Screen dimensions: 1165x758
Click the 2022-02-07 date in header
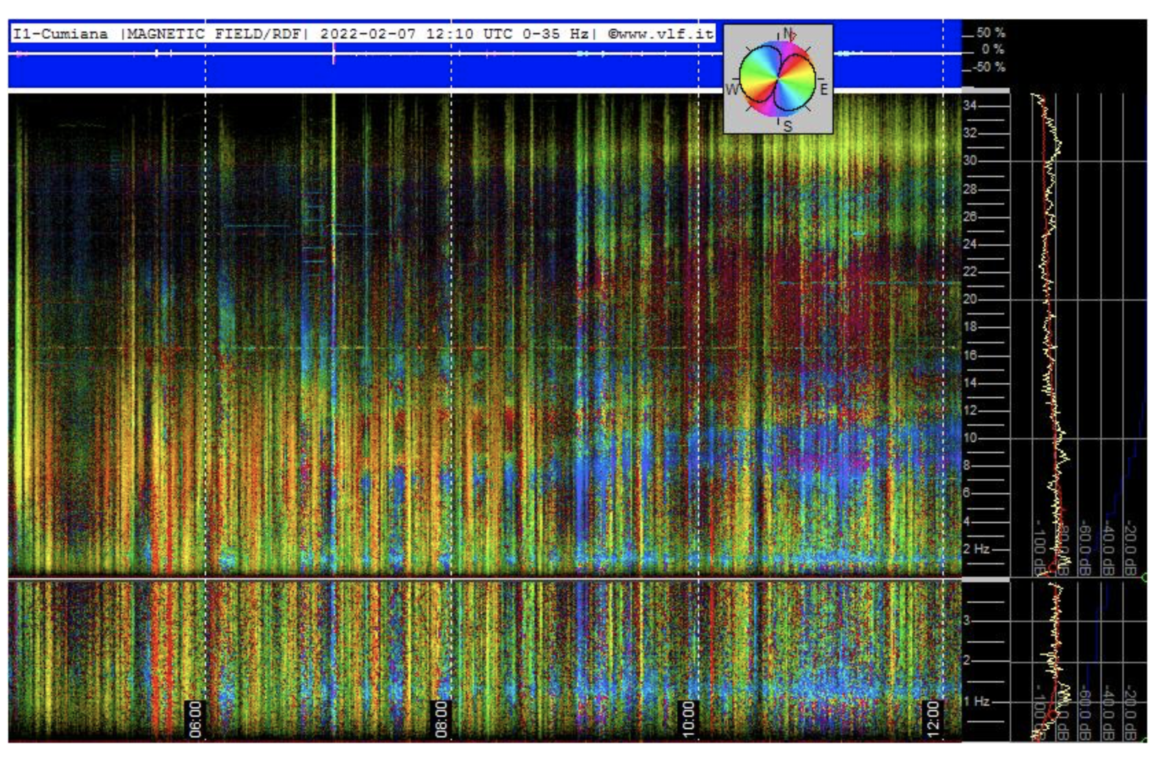(x=367, y=34)
